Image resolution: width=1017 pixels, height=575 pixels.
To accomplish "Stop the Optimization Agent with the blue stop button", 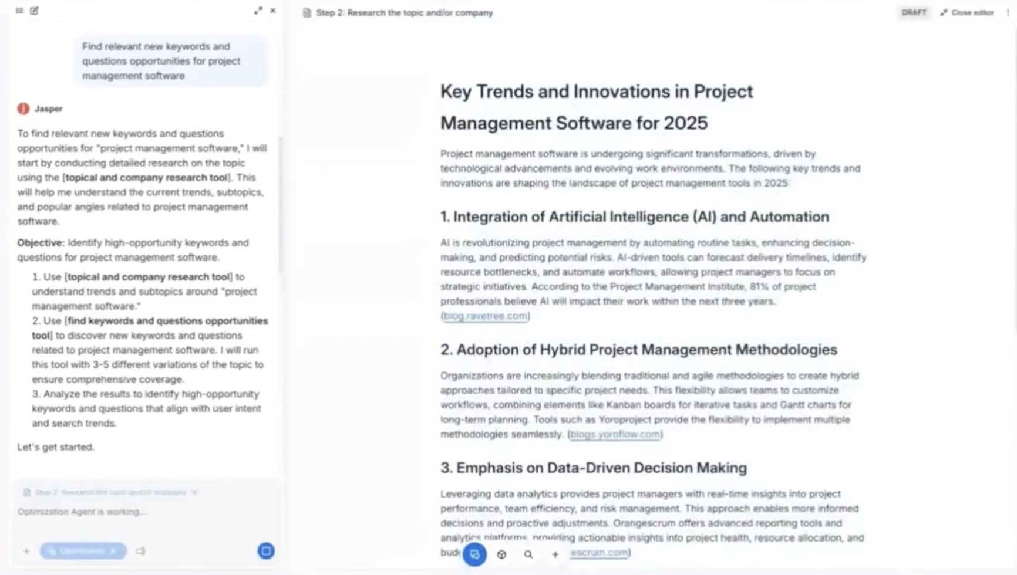I will [266, 551].
